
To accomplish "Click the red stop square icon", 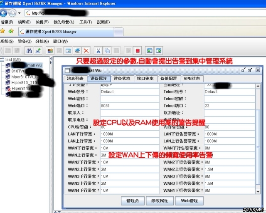I will [x=138, y=51].
